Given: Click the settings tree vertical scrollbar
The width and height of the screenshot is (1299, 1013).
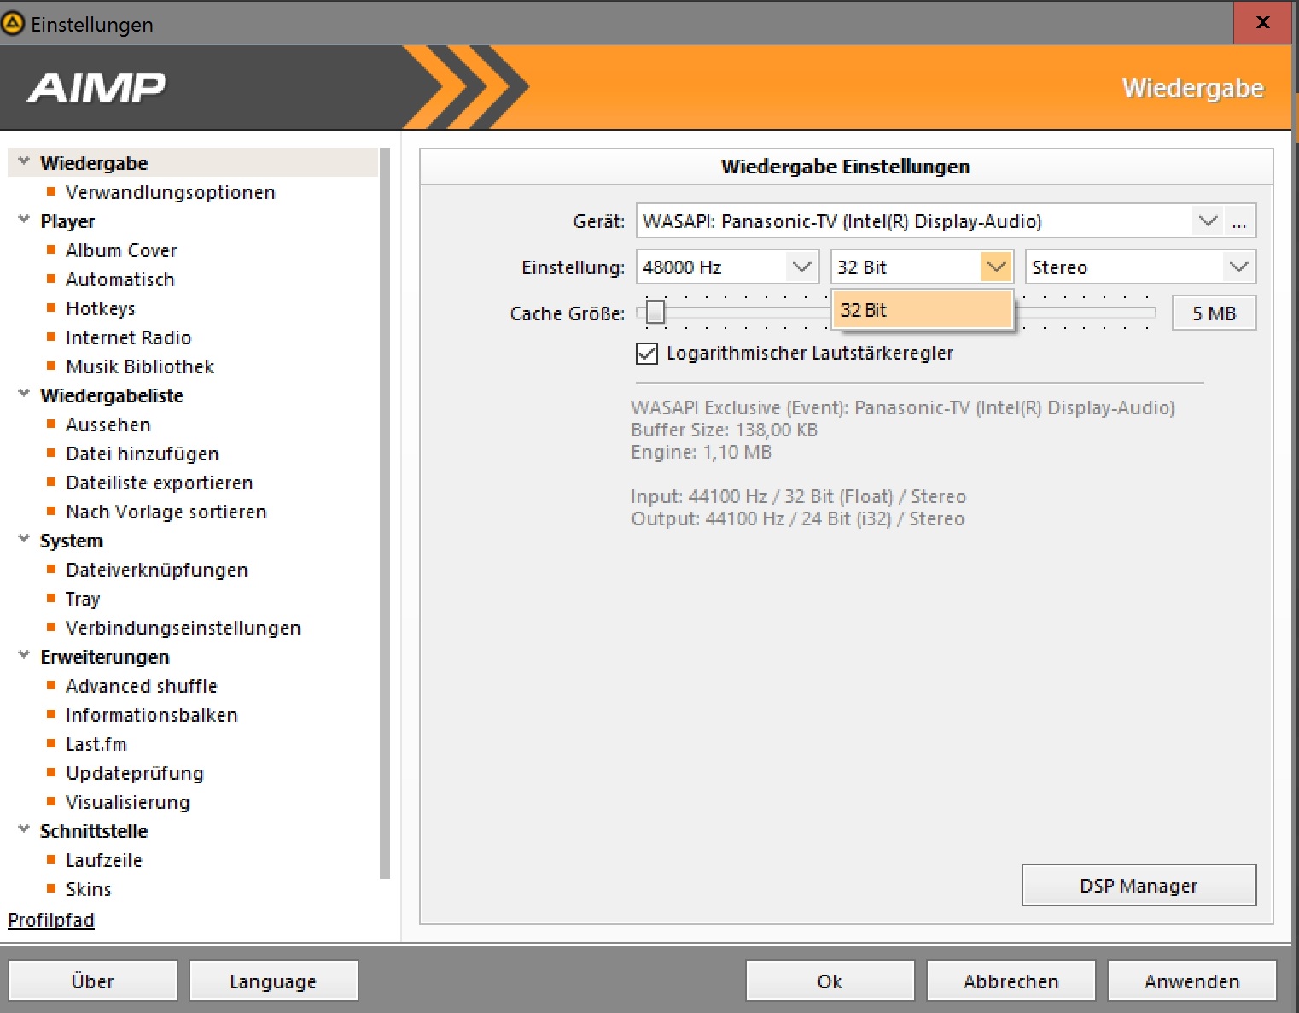Looking at the screenshot, I should (x=384, y=512).
